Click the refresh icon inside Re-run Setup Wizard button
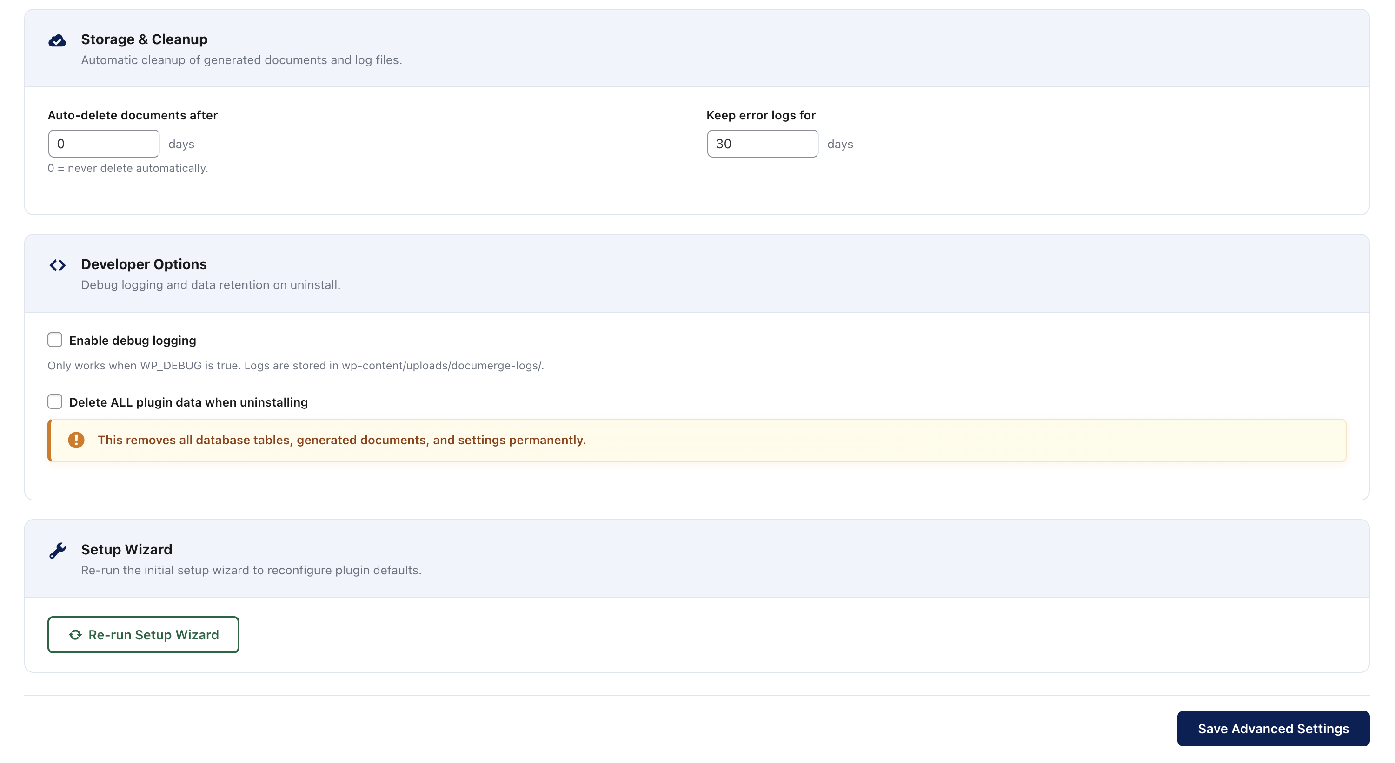This screenshot has height=763, width=1395. (75, 635)
